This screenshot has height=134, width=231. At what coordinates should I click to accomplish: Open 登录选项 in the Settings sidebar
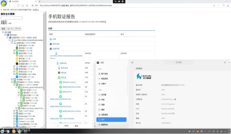(111, 79)
